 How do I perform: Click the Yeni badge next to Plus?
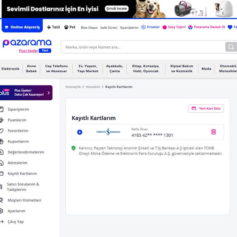click(45, 51)
